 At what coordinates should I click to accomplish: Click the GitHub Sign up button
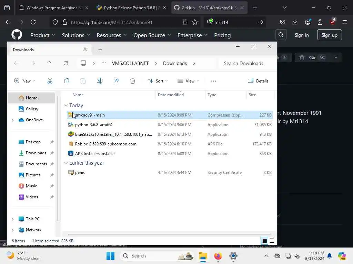(329, 35)
